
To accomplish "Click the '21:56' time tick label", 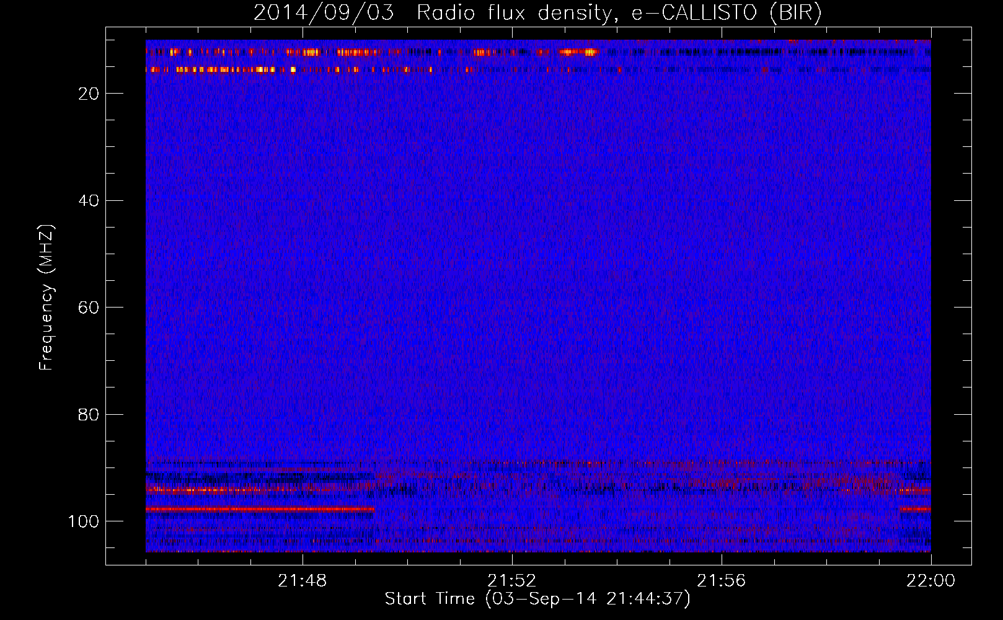I will point(722,581).
